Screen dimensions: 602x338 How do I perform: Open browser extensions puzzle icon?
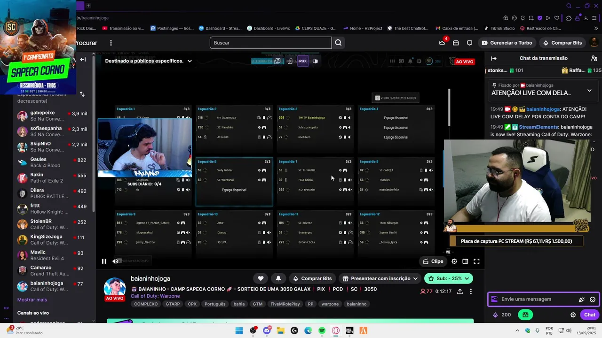click(568, 18)
